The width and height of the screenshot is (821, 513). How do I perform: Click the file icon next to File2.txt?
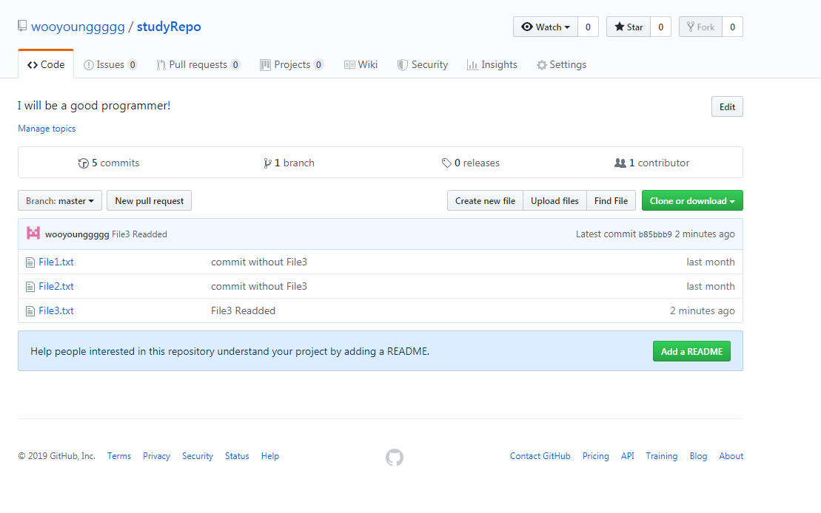tap(30, 287)
